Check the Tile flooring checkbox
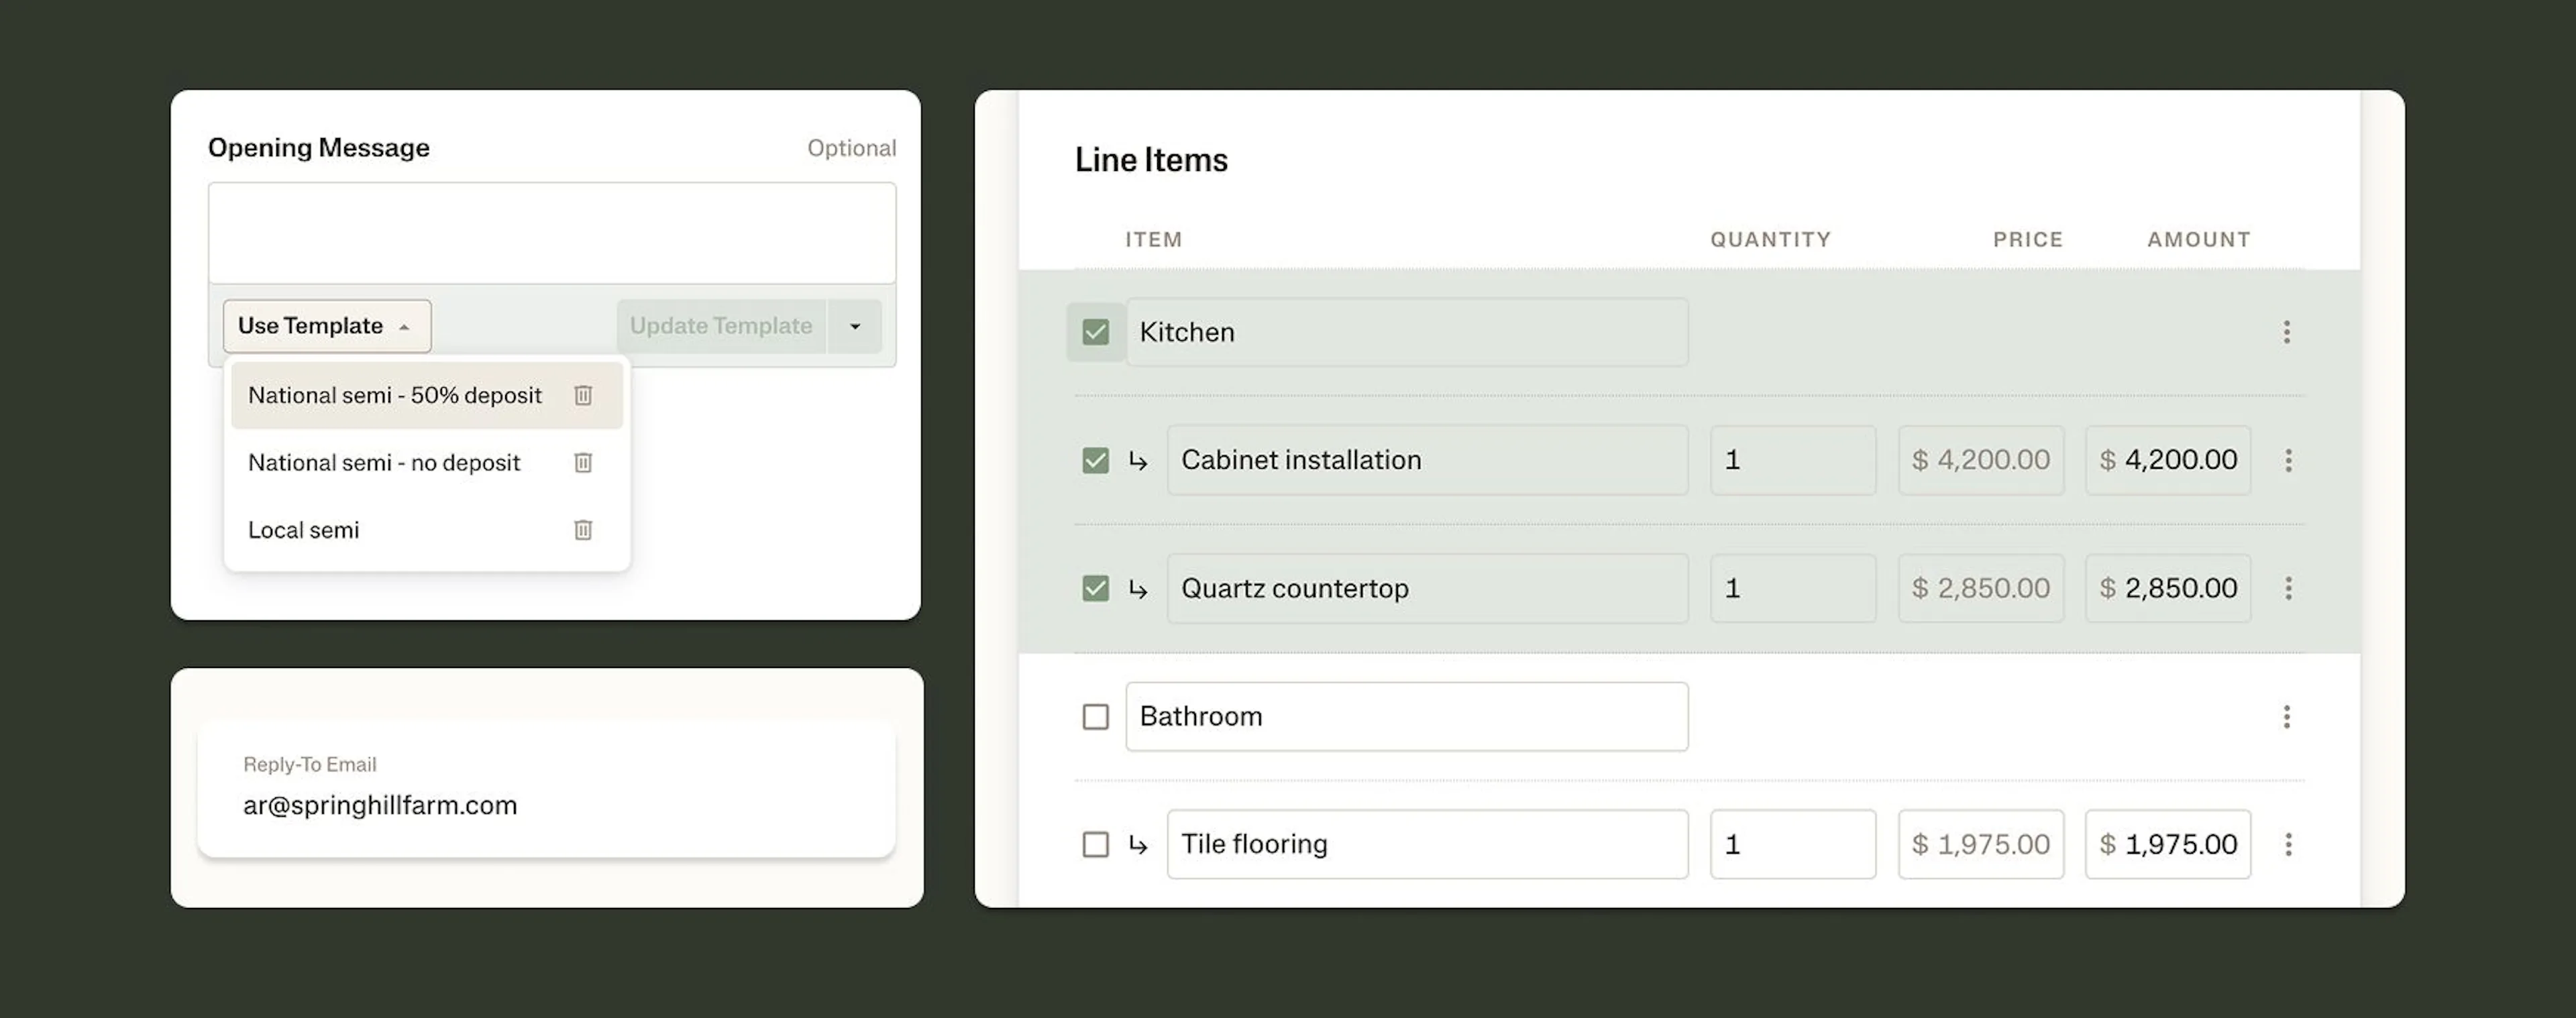The width and height of the screenshot is (2576, 1018). [1095, 844]
